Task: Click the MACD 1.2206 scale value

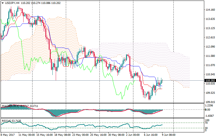Action: tap(210, 106)
